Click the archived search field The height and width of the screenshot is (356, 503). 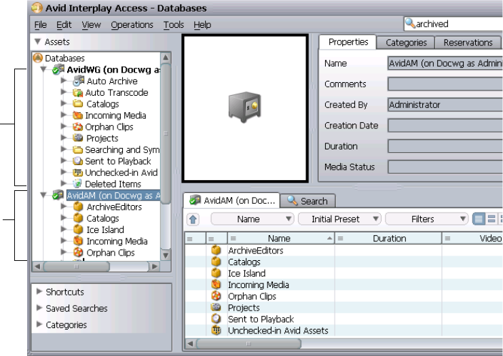tap(453, 24)
